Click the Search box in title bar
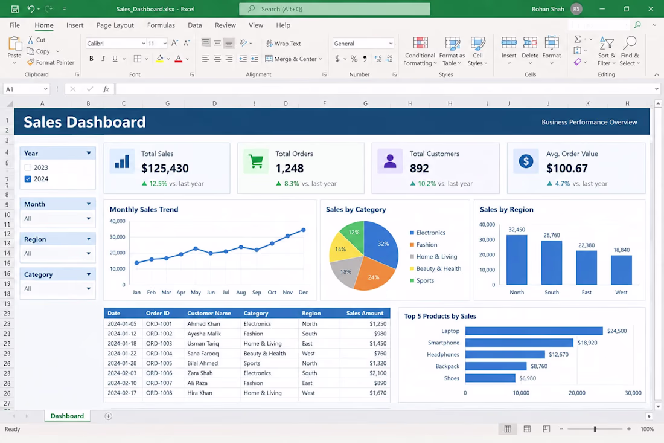Screen dimensions: 664x443 tap(334, 9)
